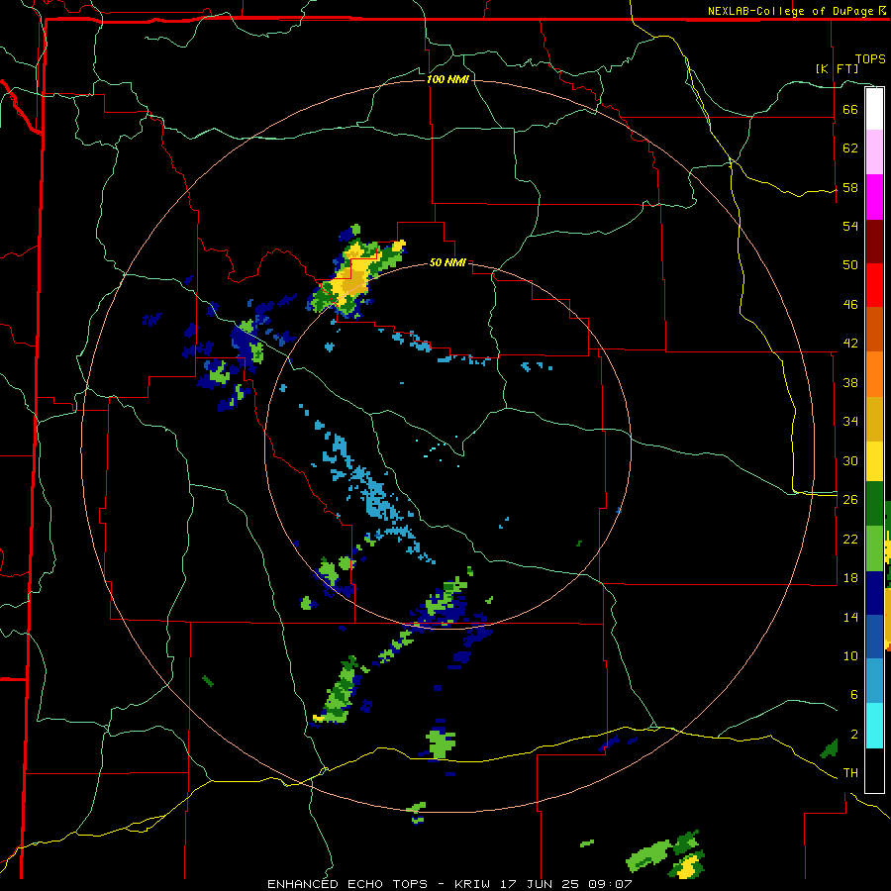Click the legend value 54
891x891 pixels.
tap(850, 226)
